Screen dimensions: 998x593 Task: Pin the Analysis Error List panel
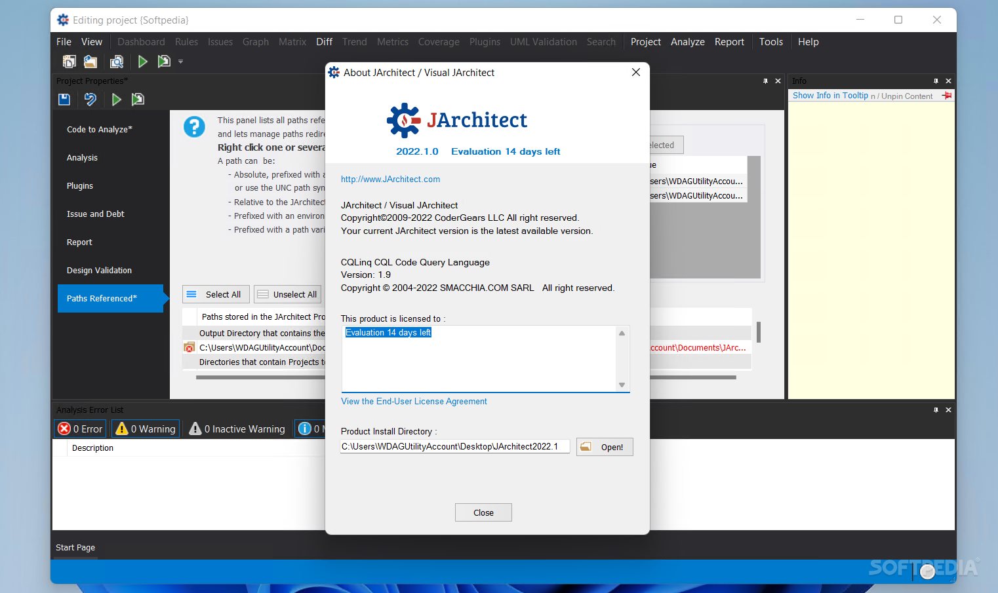point(936,410)
